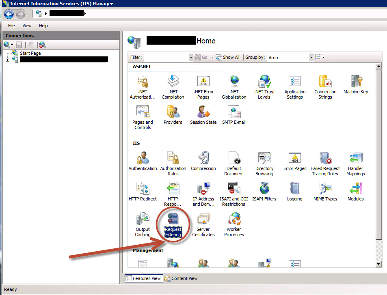This screenshot has width=387, height=295.
Task: Click the scrollbar down arrow
Action: click(379, 264)
